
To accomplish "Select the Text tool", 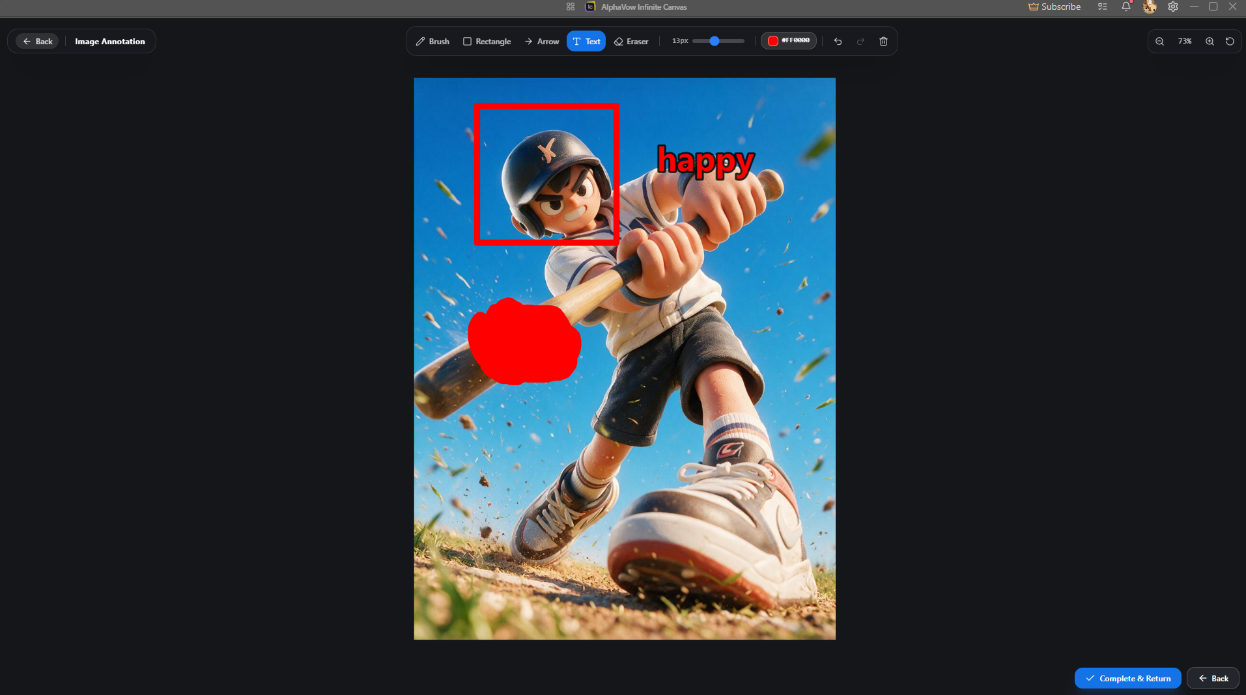I will pyautogui.click(x=586, y=41).
